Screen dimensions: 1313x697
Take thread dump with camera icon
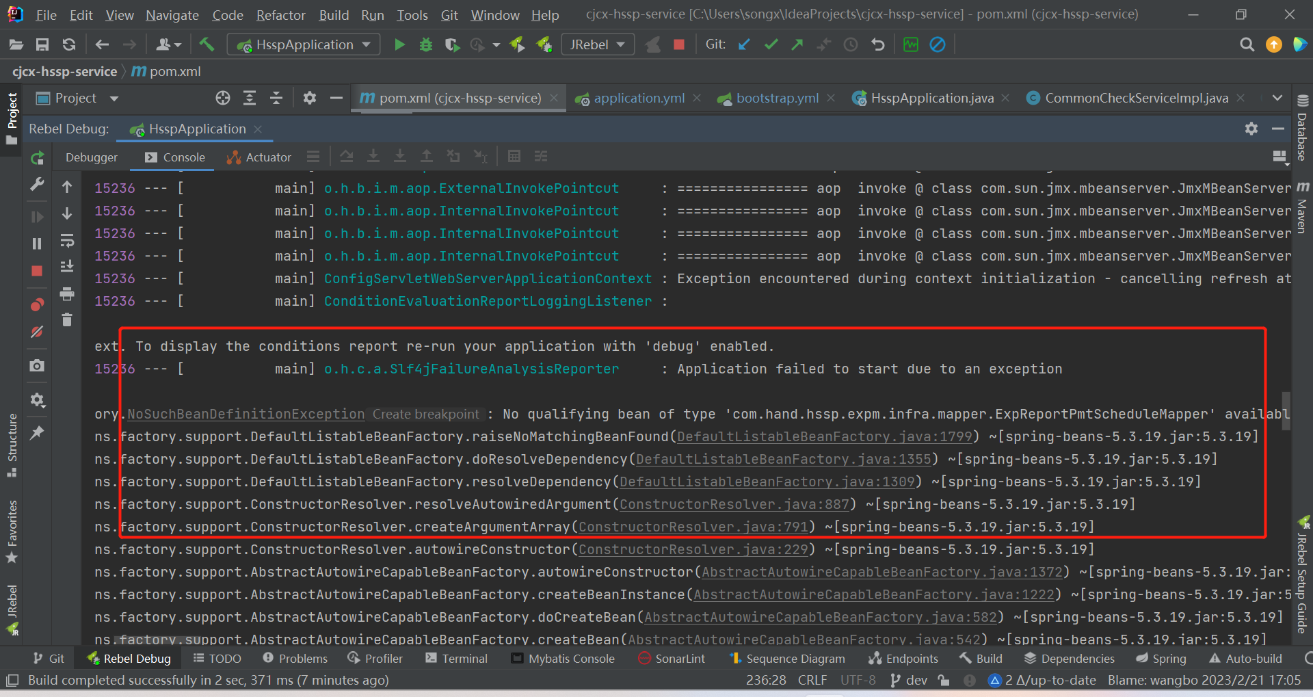(x=38, y=365)
